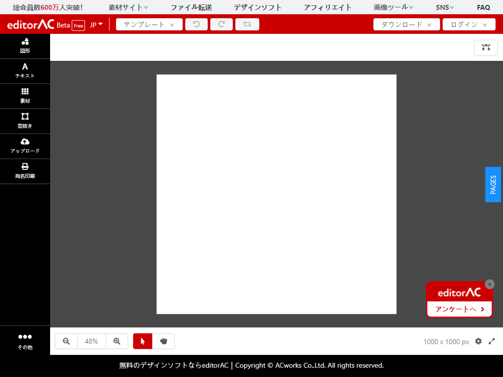503x377 pixels.
Task: Open the ダウンロード dropdown
Action: [406, 25]
